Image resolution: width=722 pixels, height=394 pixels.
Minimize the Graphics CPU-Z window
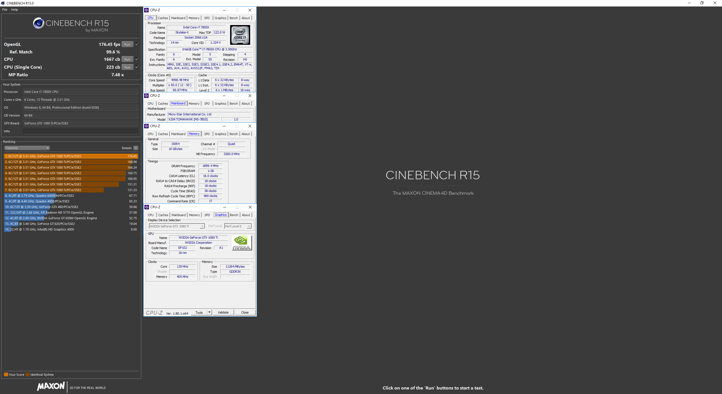point(224,207)
